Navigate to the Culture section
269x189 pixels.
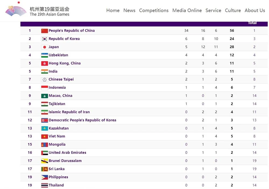[x=233, y=10]
